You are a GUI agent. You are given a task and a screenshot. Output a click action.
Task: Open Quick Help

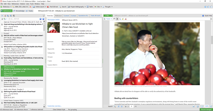click(x=207, y=16)
